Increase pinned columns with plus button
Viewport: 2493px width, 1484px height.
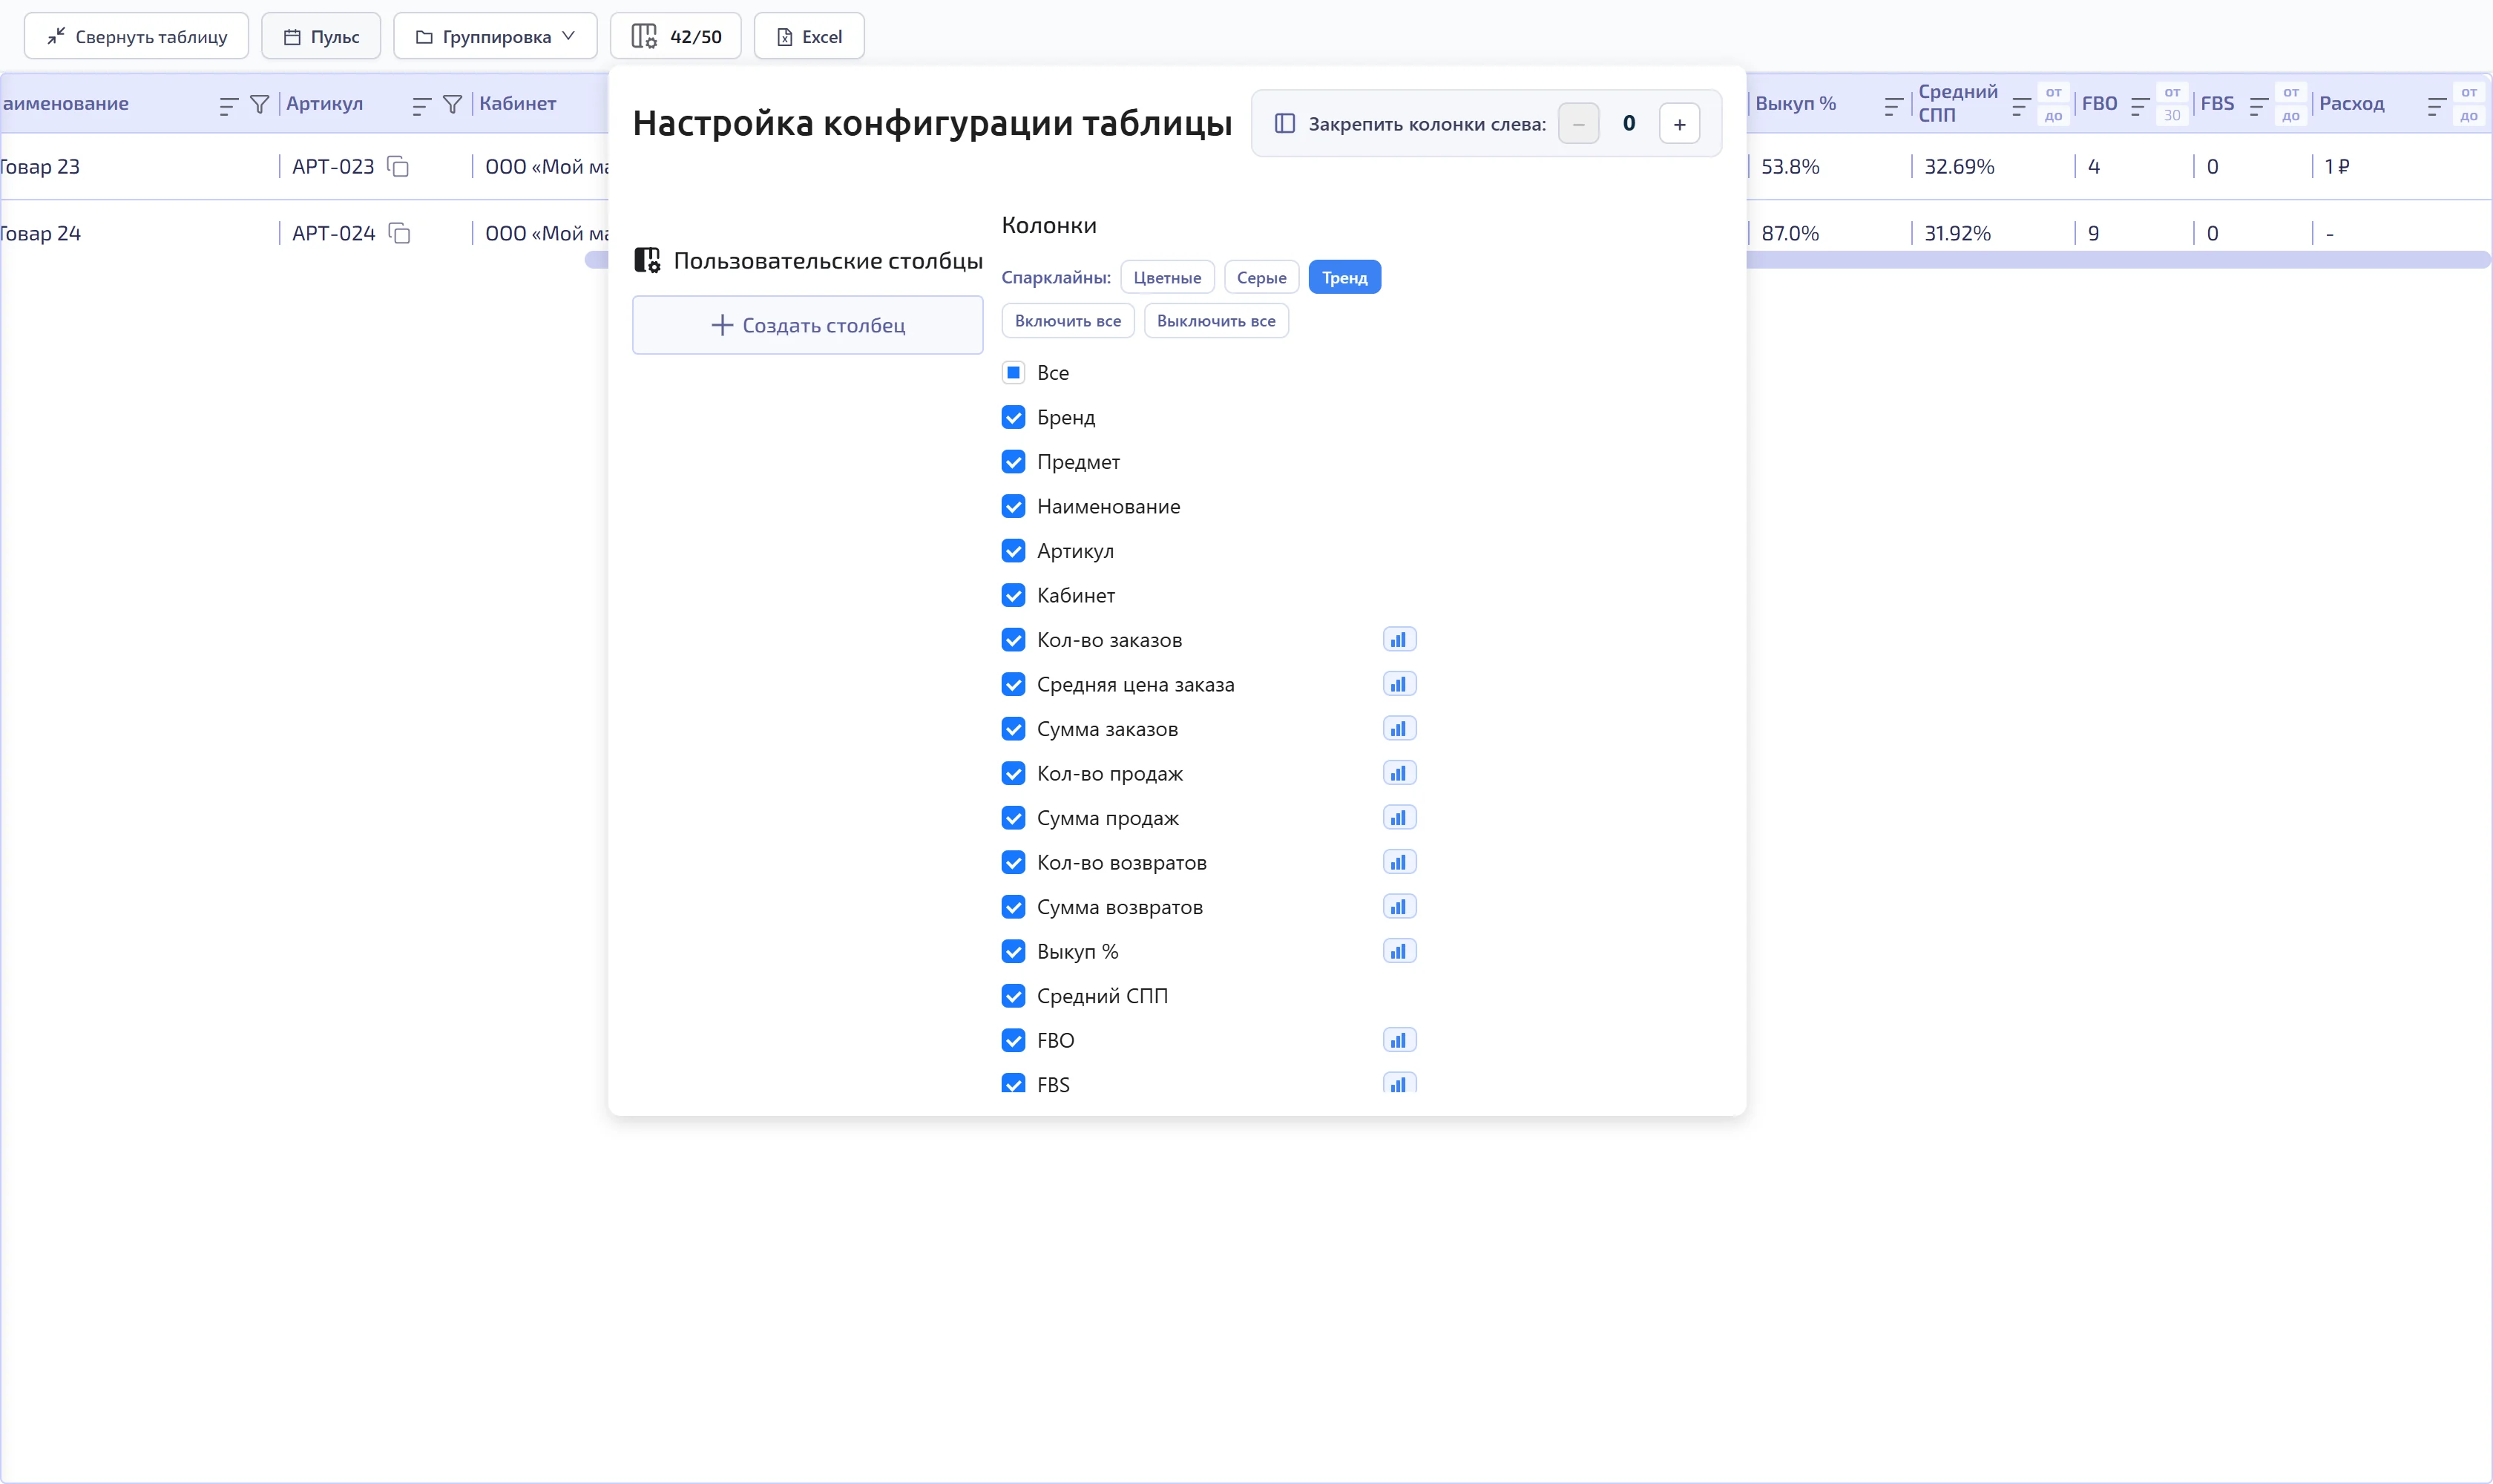tap(1679, 124)
